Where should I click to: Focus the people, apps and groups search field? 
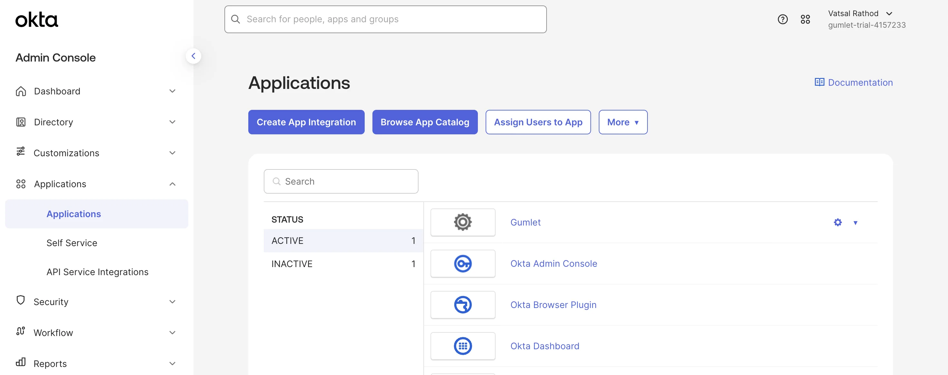tap(385, 19)
